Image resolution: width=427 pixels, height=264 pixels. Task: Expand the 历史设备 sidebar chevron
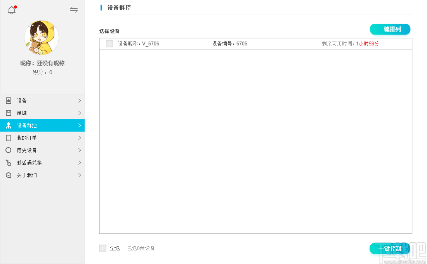[x=80, y=150]
